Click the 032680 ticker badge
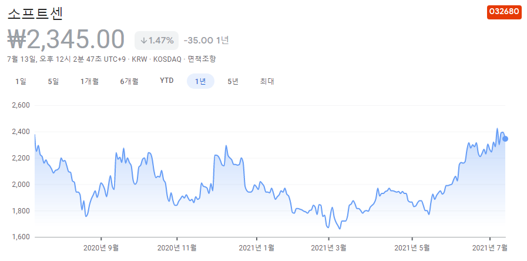The height and width of the screenshot is (261, 527). tap(504, 12)
